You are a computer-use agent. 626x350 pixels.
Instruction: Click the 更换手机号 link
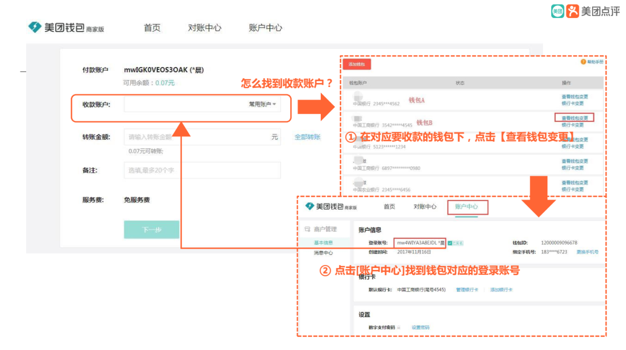pos(587,252)
